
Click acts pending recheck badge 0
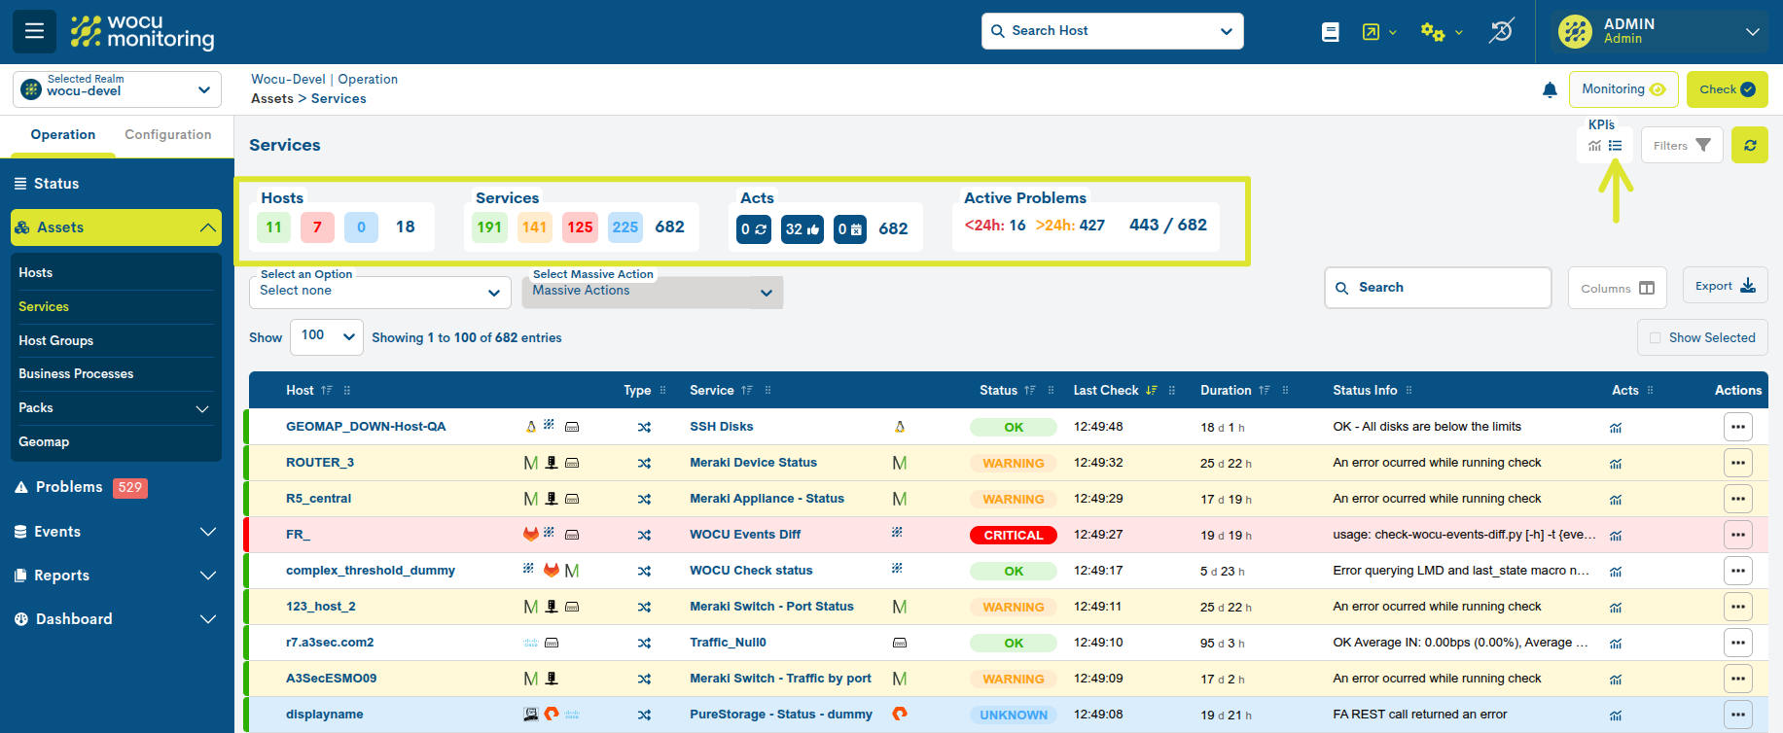pyautogui.click(x=754, y=229)
